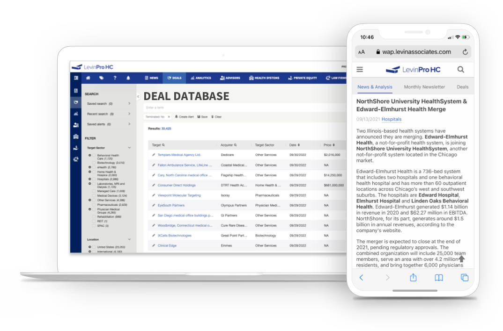This screenshot has width=503, height=331.
Task: Check the Managed Care filter checkbox
Action: coord(94,191)
